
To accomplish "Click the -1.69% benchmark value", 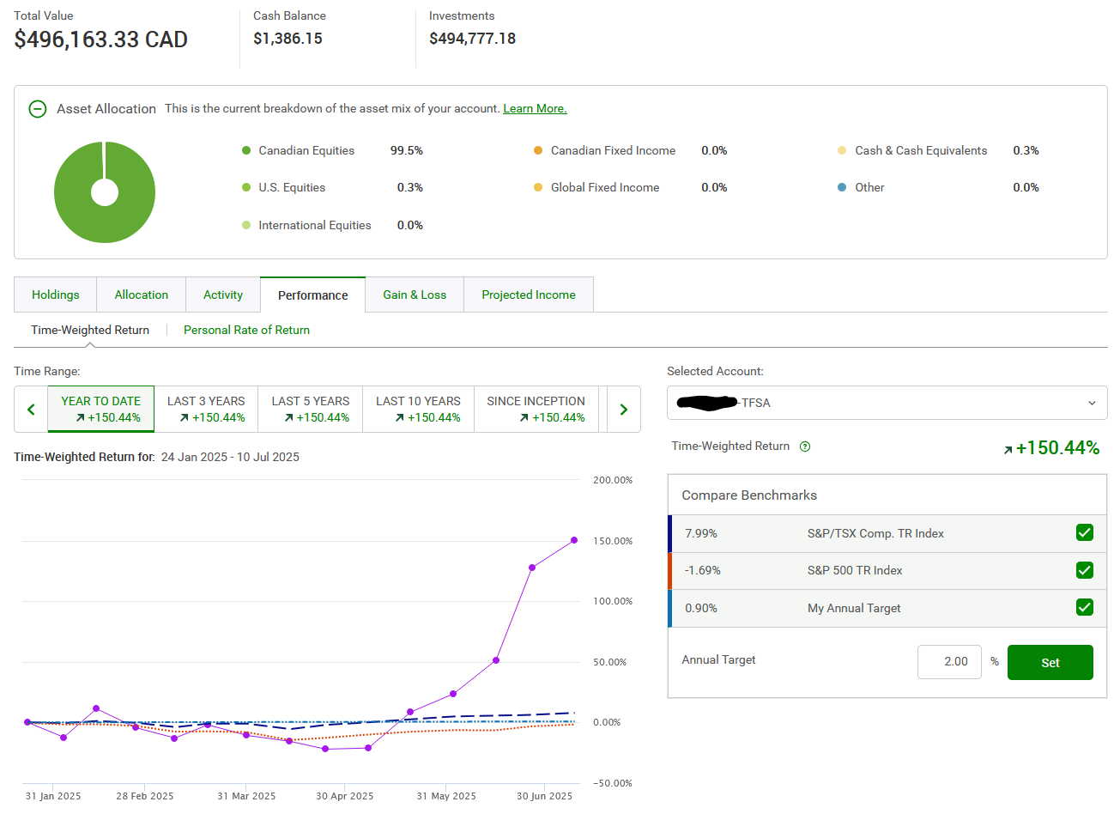I will 703,570.
